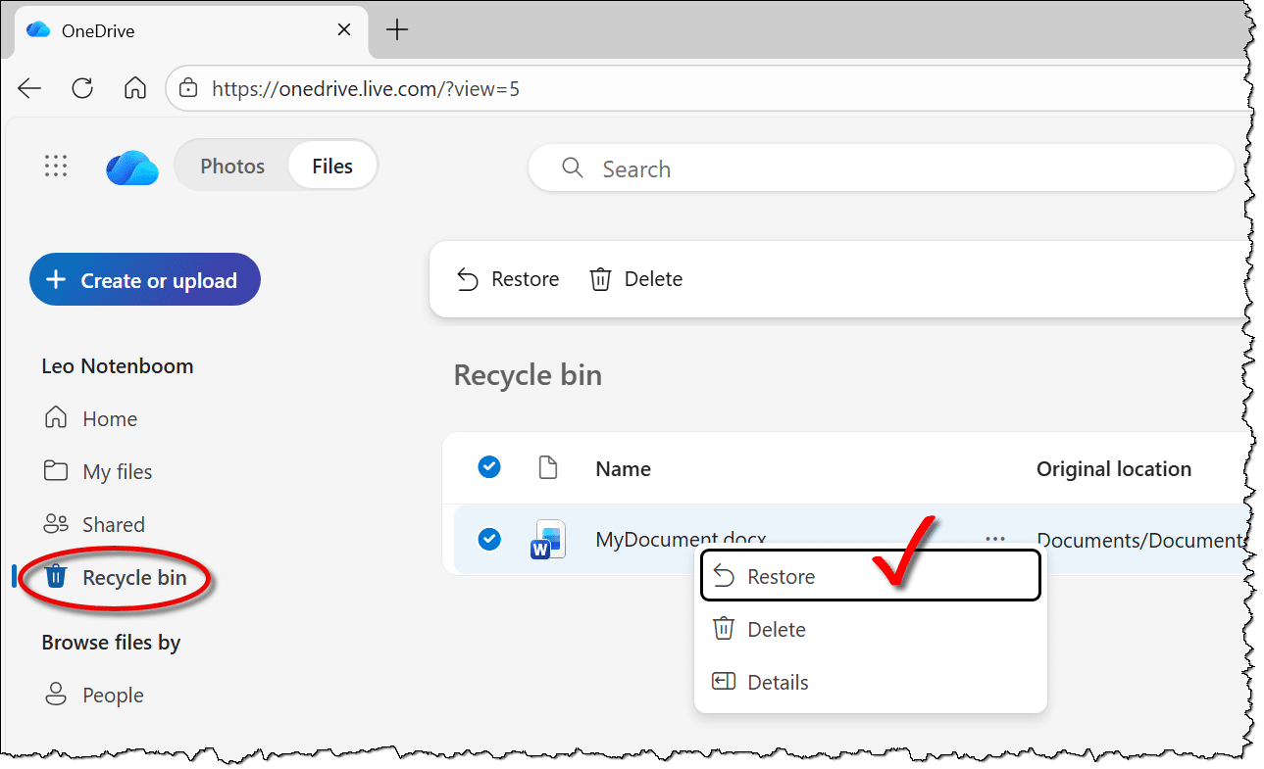1264x769 pixels.
Task: Reload the page with refresh icon
Action: [x=82, y=89]
